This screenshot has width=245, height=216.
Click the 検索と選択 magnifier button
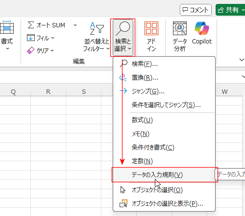[122, 38]
